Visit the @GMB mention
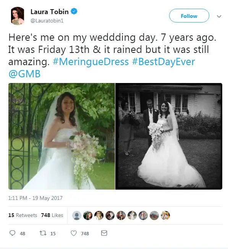Screen dimensions: 228x249 [24, 74]
